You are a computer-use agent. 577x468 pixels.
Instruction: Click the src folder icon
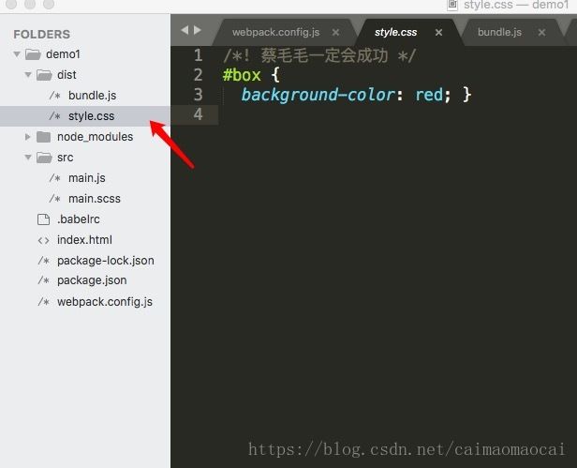click(x=44, y=158)
